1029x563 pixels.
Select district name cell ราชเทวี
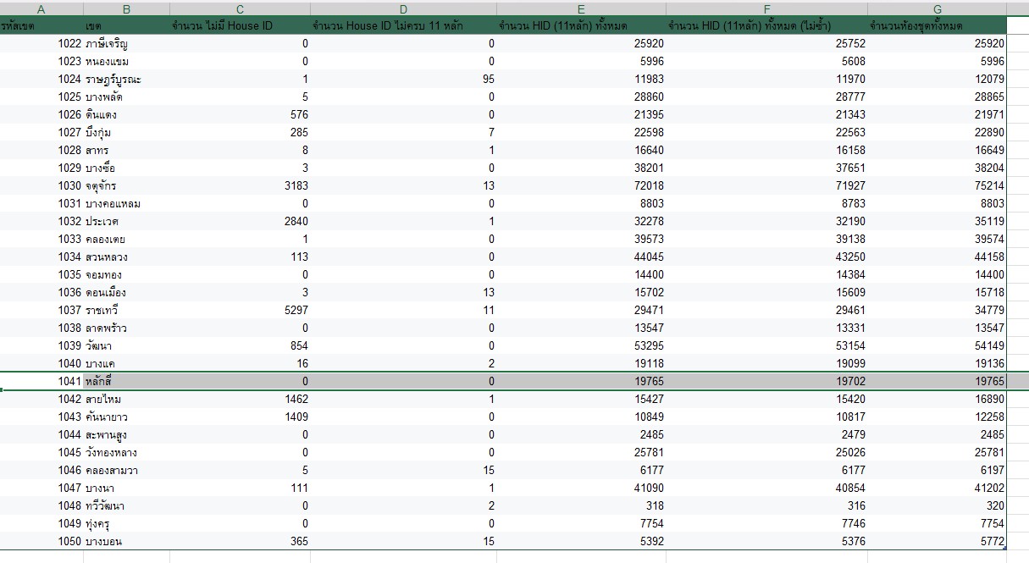[126, 310]
